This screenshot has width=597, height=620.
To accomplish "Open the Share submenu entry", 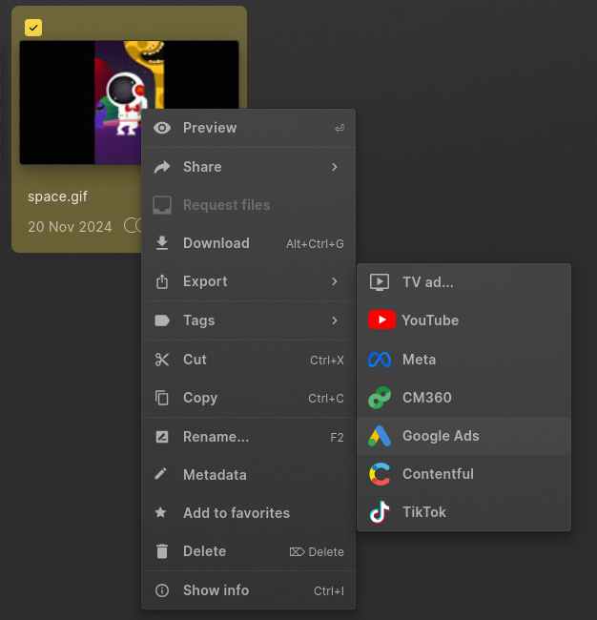I will 248,167.
